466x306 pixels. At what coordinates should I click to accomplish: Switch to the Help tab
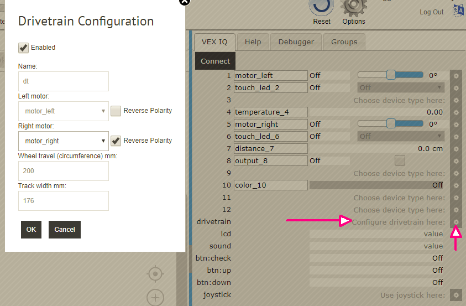pos(253,42)
